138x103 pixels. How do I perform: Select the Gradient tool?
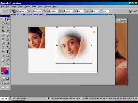7,43
